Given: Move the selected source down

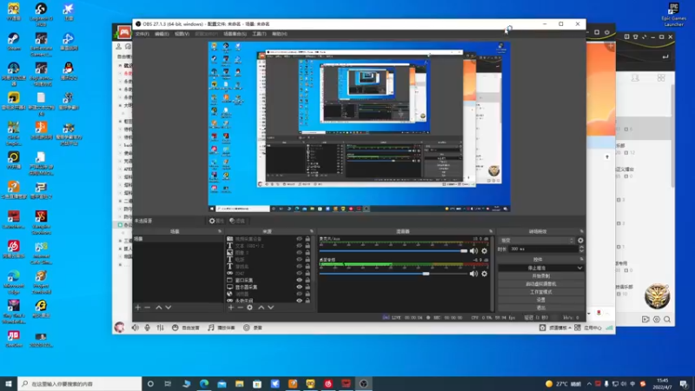Looking at the screenshot, I should (271, 308).
